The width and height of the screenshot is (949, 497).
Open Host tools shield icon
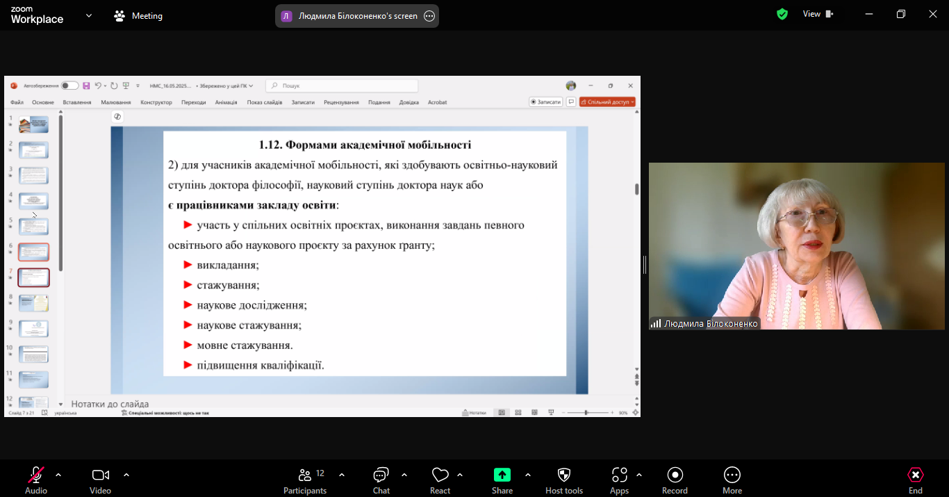(x=564, y=479)
